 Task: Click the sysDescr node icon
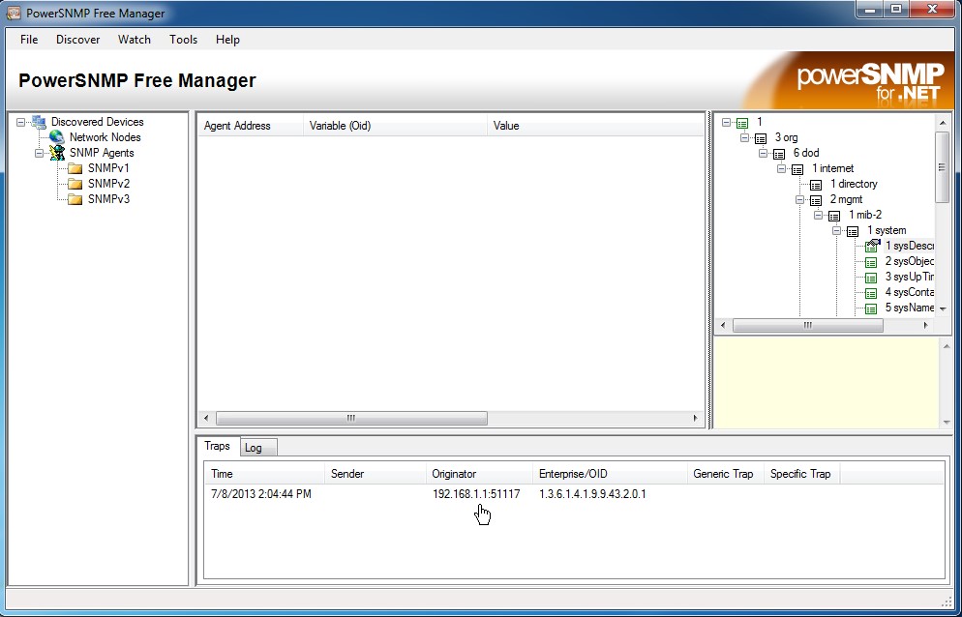pos(872,246)
